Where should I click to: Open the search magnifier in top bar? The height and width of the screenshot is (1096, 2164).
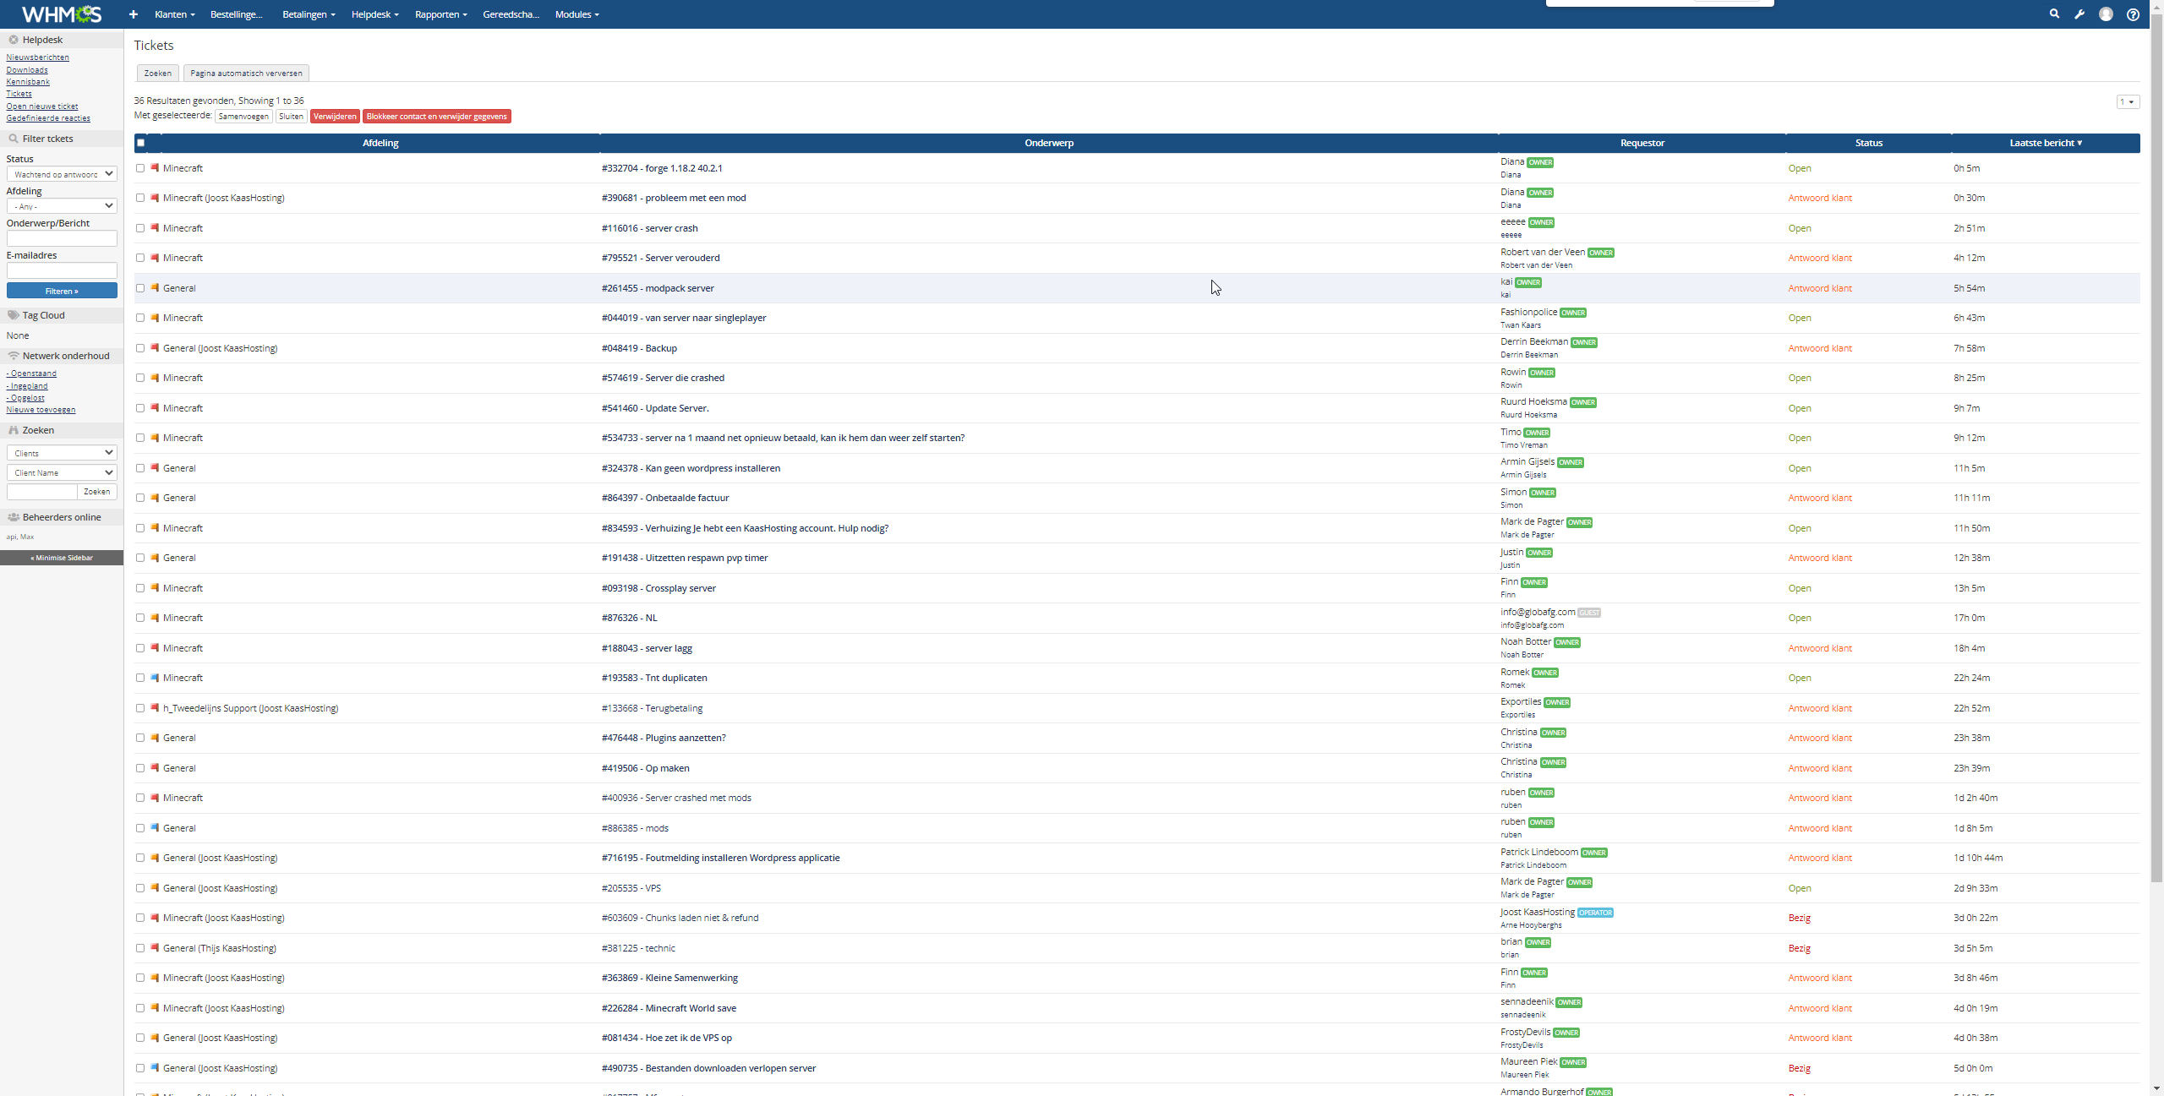(2054, 14)
